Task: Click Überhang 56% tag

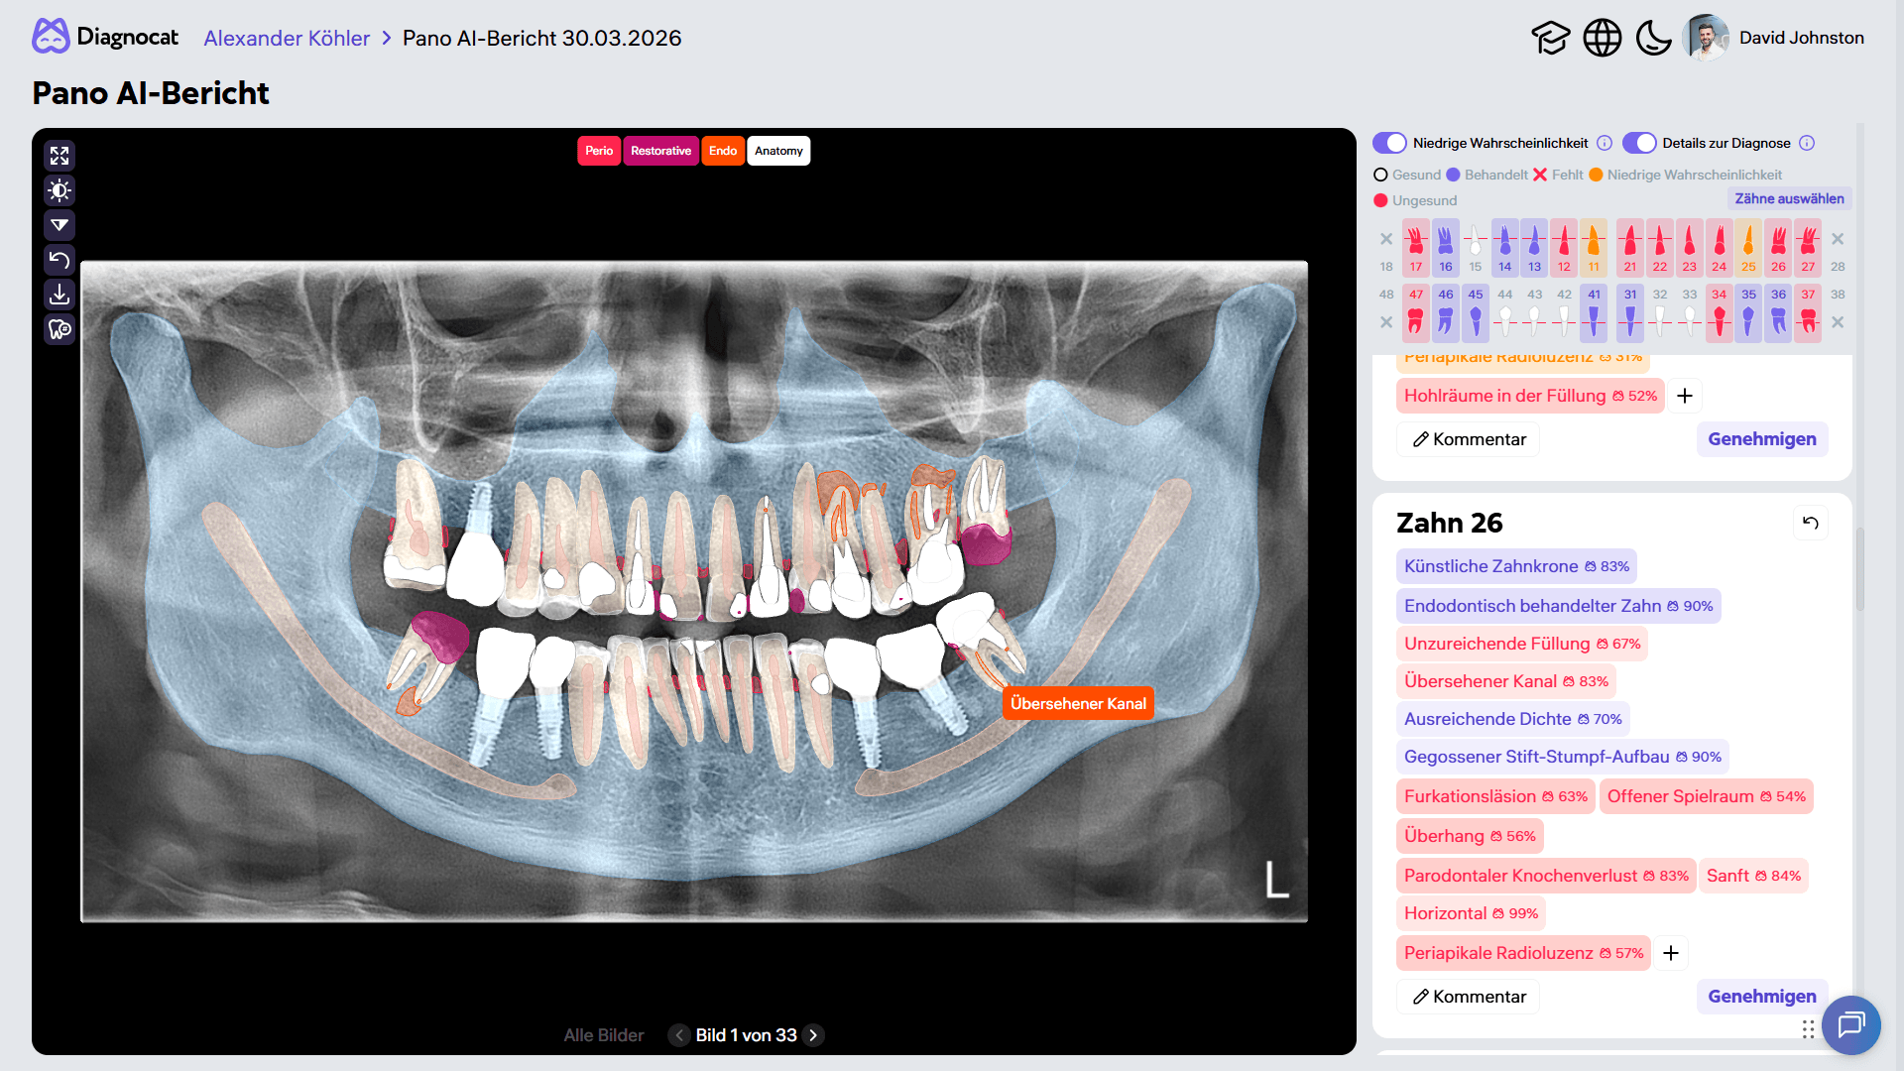Action: pos(1470,836)
